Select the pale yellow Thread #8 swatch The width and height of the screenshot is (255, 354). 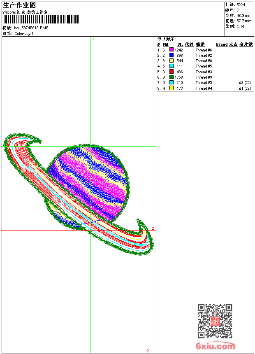(172, 61)
